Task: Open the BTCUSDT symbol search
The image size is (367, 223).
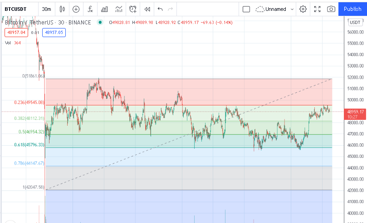Action: point(15,9)
